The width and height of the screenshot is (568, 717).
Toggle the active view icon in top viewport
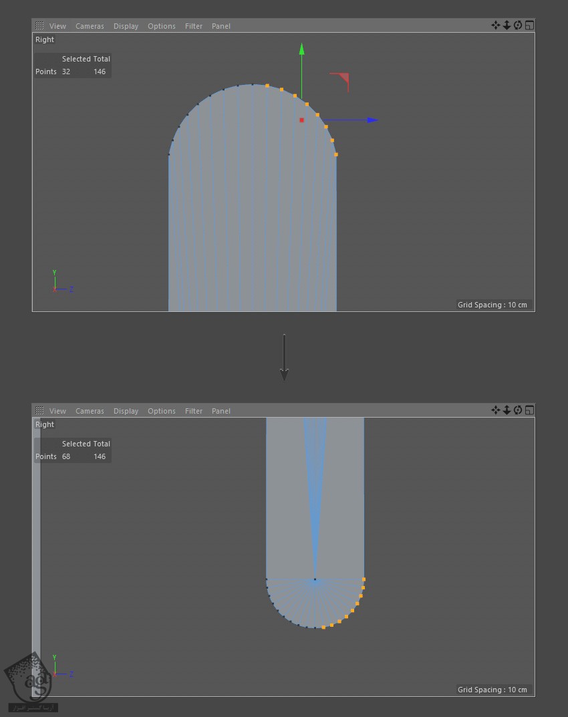click(529, 25)
